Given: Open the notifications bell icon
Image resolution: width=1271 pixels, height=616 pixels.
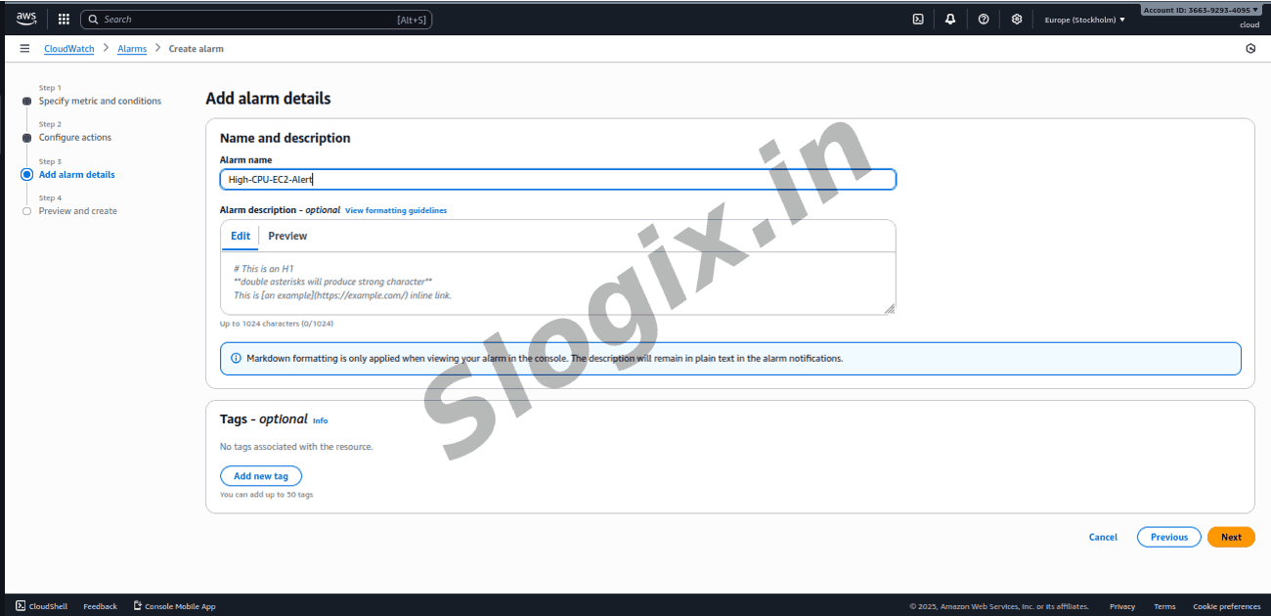Looking at the screenshot, I should point(950,19).
